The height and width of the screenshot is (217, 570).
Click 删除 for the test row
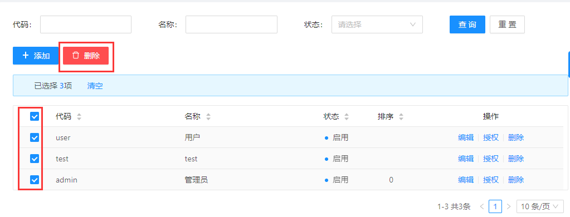(516, 159)
